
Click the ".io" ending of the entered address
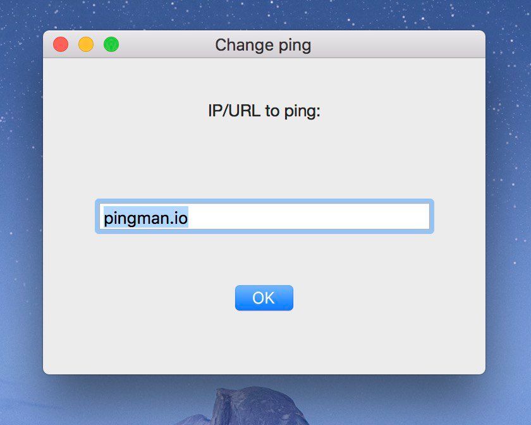point(178,218)
